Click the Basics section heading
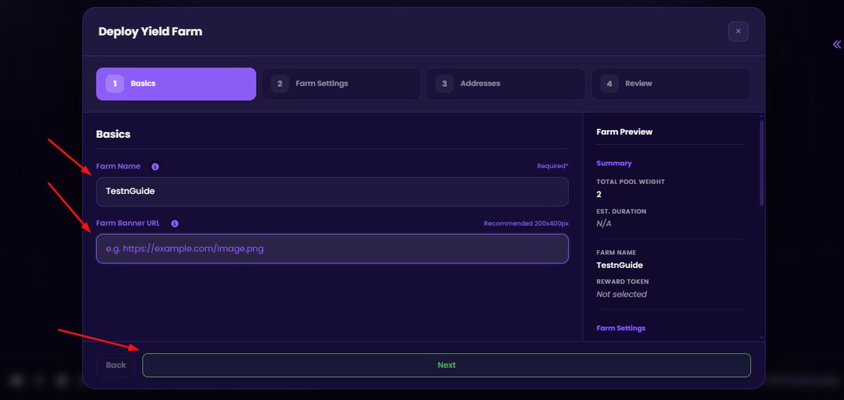This screenshot has height=400, width=844. coord(113,134)
